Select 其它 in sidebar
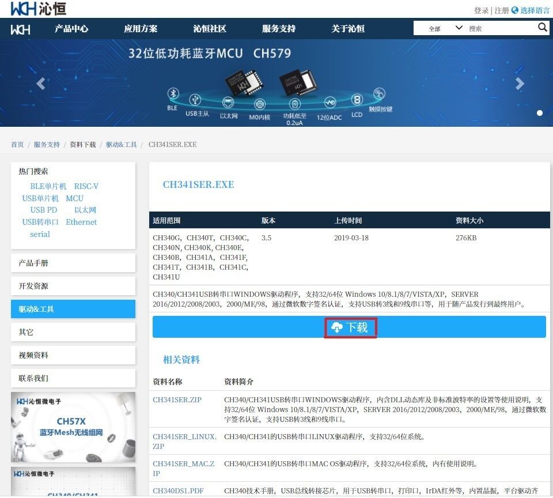The image size is (553, 498). 73,332
